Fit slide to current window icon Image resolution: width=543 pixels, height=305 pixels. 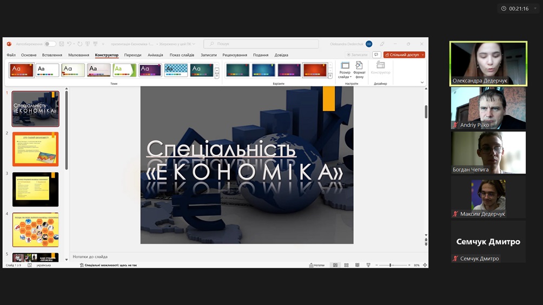(x=425, y=265)
